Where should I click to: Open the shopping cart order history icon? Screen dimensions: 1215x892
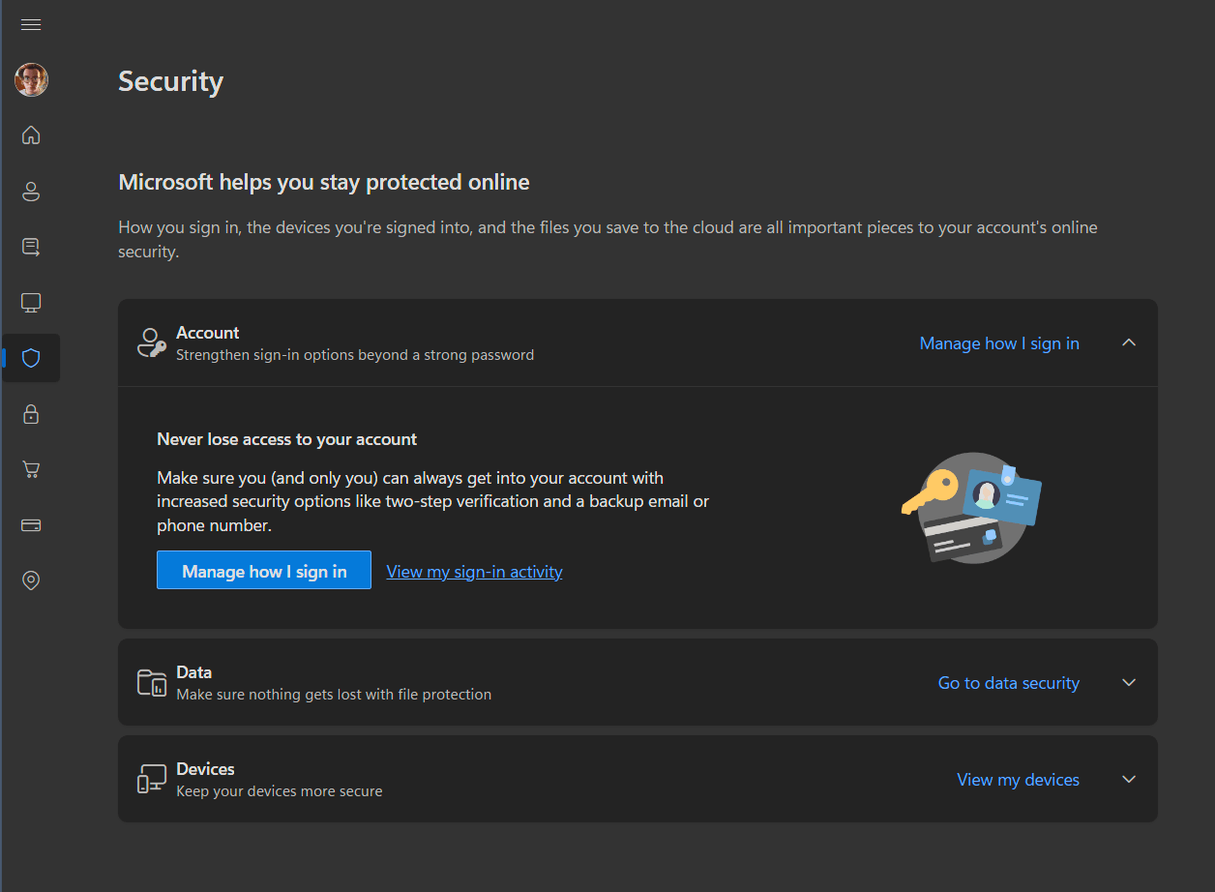(x=31, y=470)
